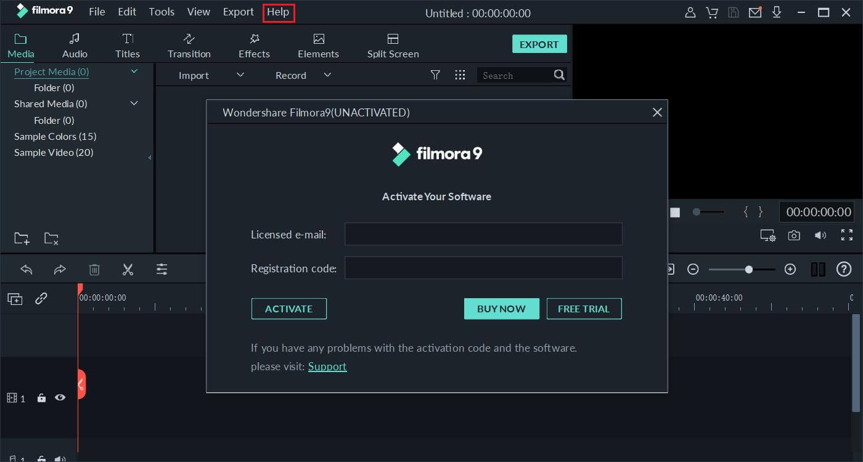Image resolution: width=863 pixels, height=462 pixels.
Task: Switch to grid view icon
Action: tap(460, 75)
